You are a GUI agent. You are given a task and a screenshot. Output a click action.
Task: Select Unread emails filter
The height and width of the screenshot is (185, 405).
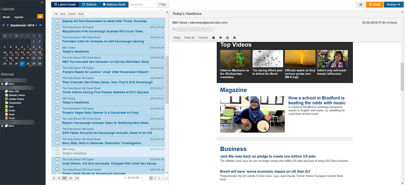(x=72, y=14)
